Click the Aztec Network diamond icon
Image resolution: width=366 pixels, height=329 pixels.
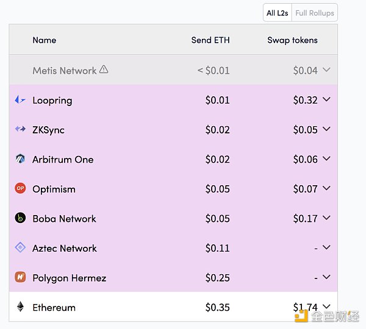pyautogui.click(x=20, y=248)
